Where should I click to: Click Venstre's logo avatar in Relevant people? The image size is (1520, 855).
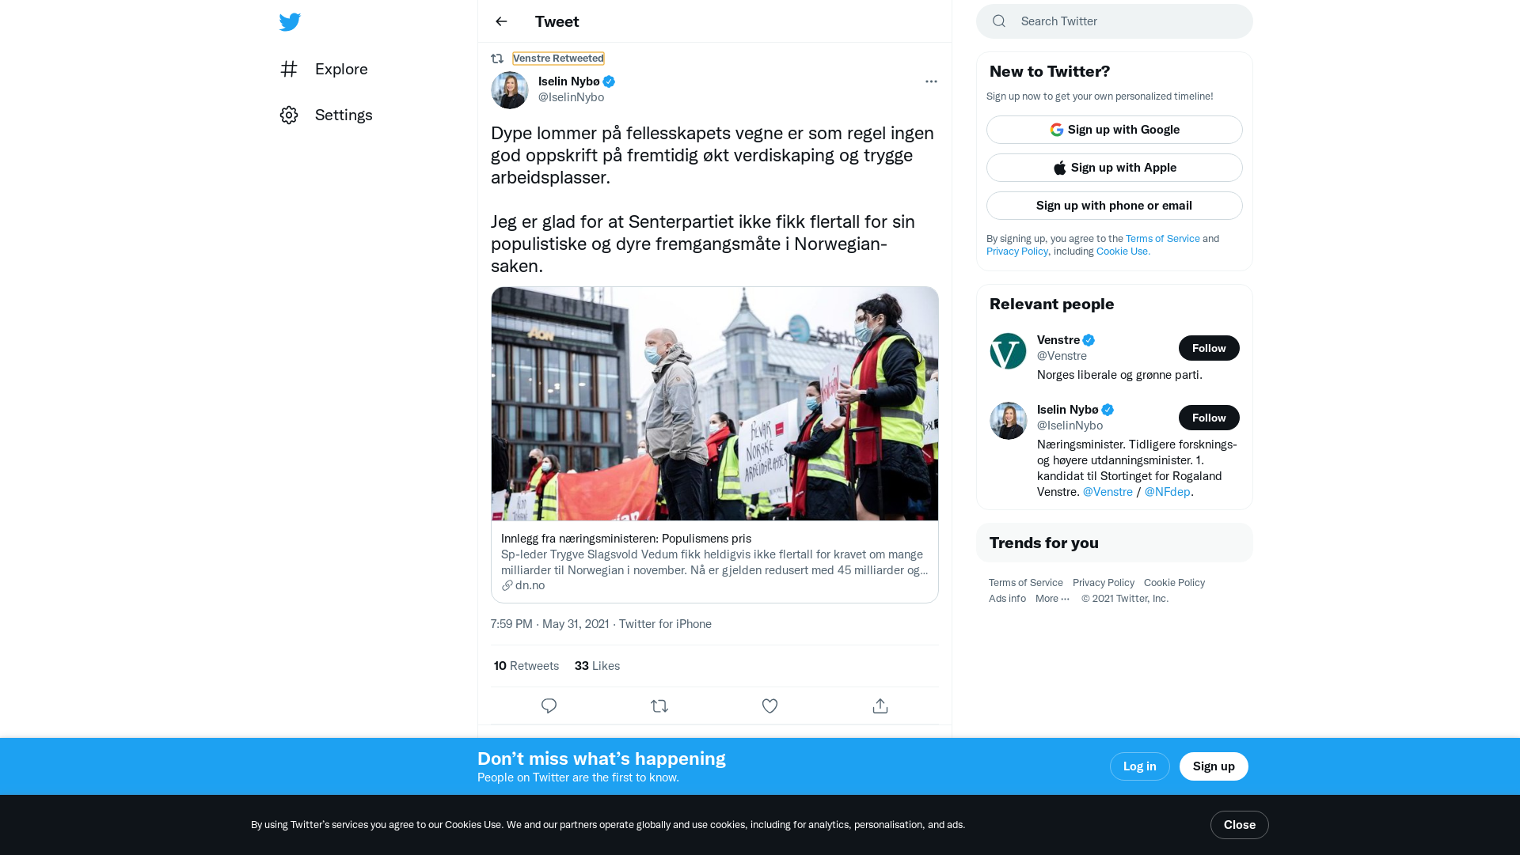[x=1009, y=351]
